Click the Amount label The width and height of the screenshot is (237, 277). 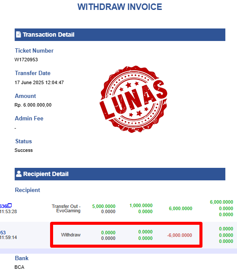coord(25,96)
